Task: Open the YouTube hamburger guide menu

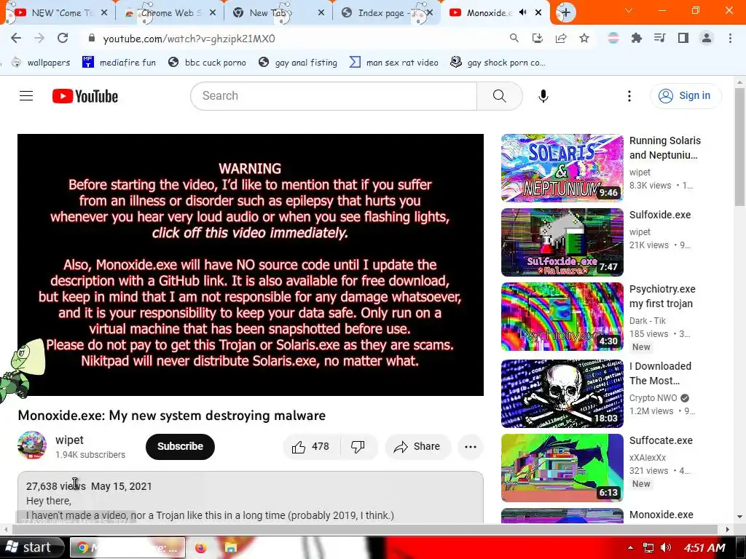Action: pyautogui.click(x=26, y=96)
